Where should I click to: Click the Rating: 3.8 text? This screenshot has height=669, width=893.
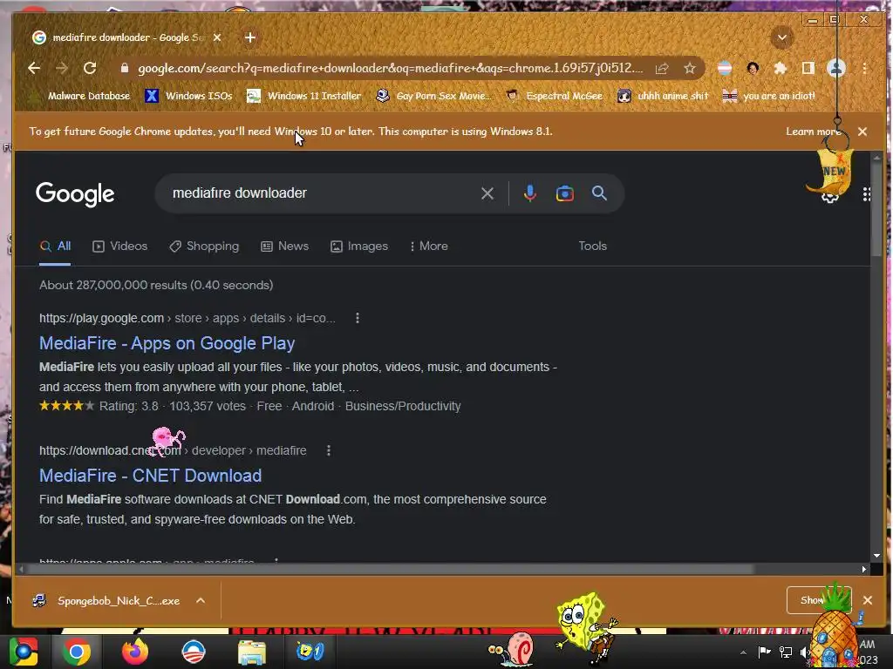[129, 406]
